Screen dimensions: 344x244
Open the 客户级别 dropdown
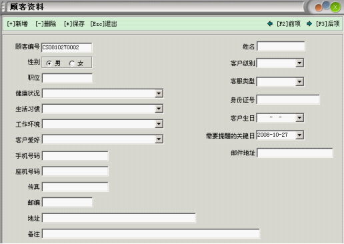[x=299, y=63]
